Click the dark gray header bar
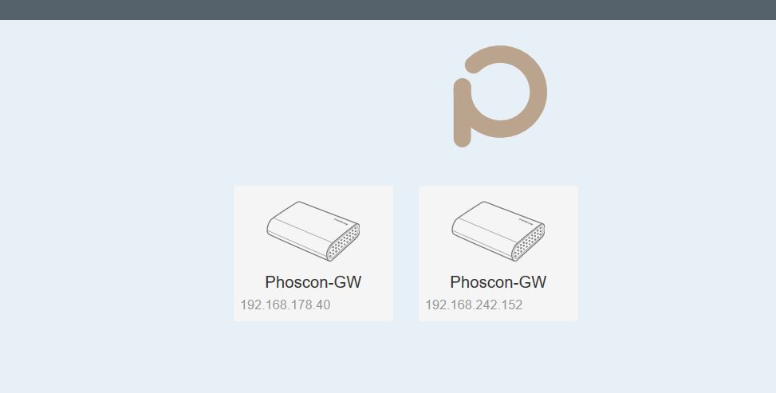 coord(388,10)
